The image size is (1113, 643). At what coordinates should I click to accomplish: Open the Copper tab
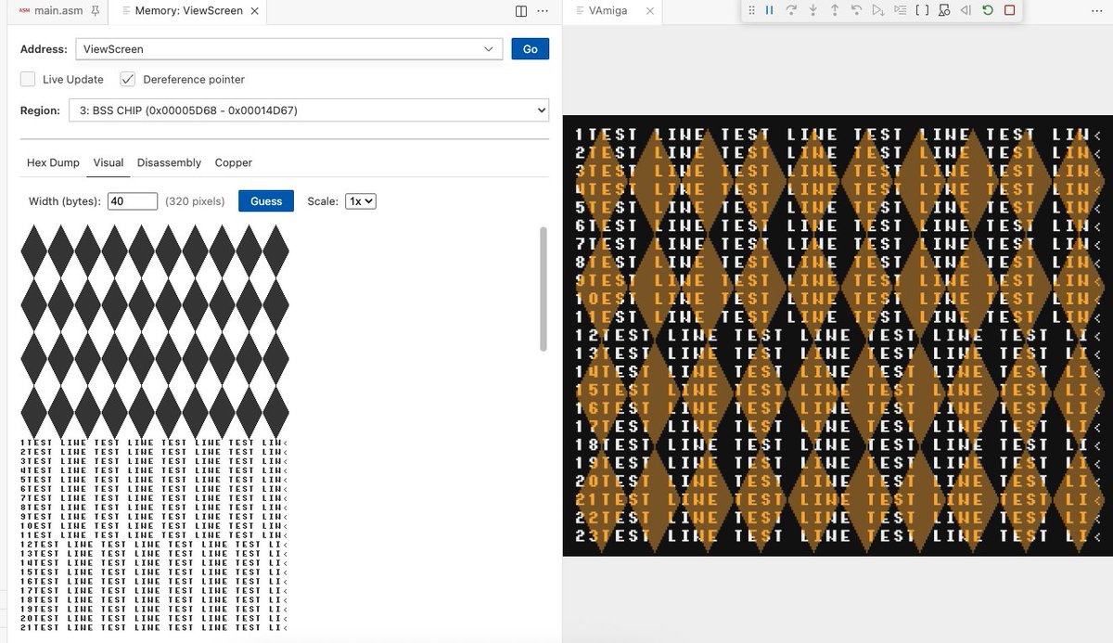click(234, 162)
